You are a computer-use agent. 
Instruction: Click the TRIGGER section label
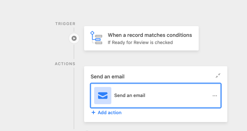(x=65, y=24)
